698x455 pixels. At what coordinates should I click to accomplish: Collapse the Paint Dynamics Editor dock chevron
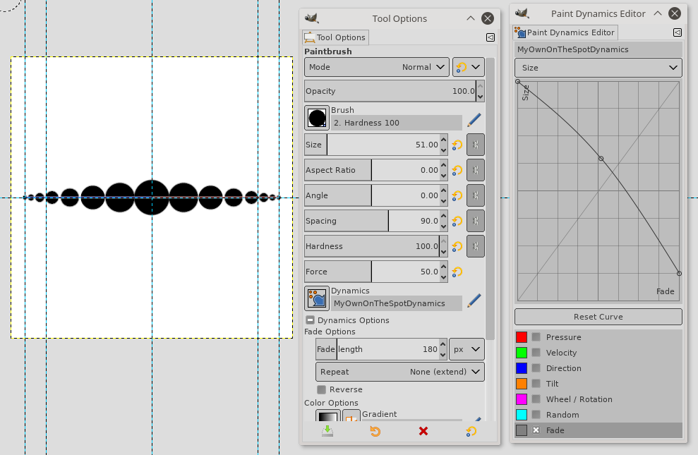658,13
